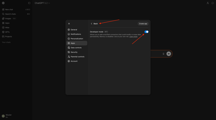216x120 pixels.
Task: Open the Wouter profile menu
Action: coord(16,116)
